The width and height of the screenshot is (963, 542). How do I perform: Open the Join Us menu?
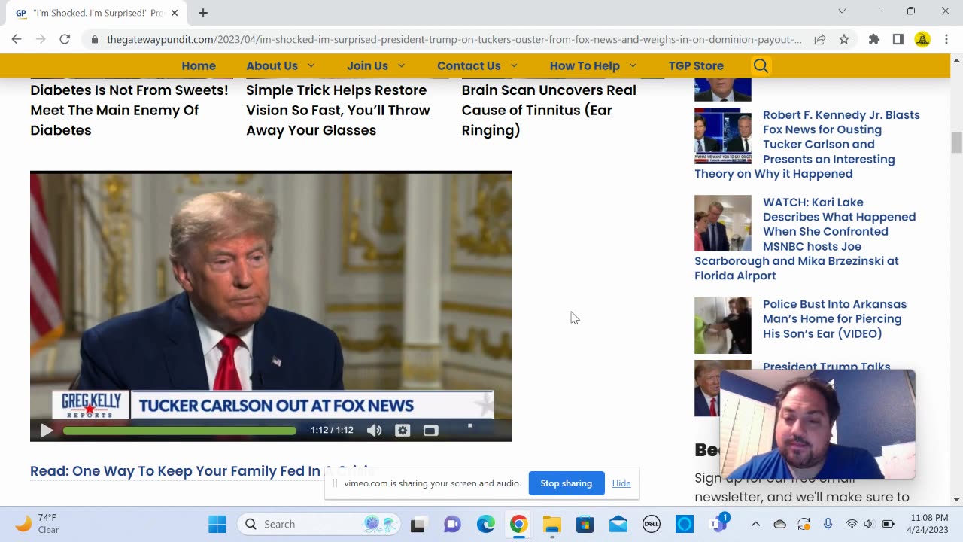pos(367,65)
